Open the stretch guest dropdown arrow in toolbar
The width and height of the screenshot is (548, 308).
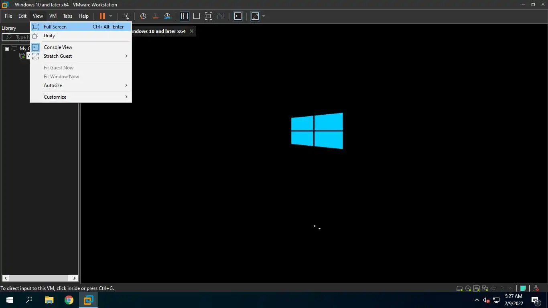click(264, 16)
